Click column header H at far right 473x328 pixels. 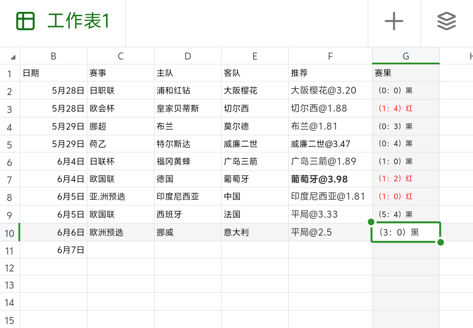tap(470, 56)
